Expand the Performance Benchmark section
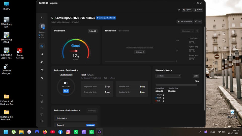This screenshot has width=242, height=136. click(x=66, y=70)
